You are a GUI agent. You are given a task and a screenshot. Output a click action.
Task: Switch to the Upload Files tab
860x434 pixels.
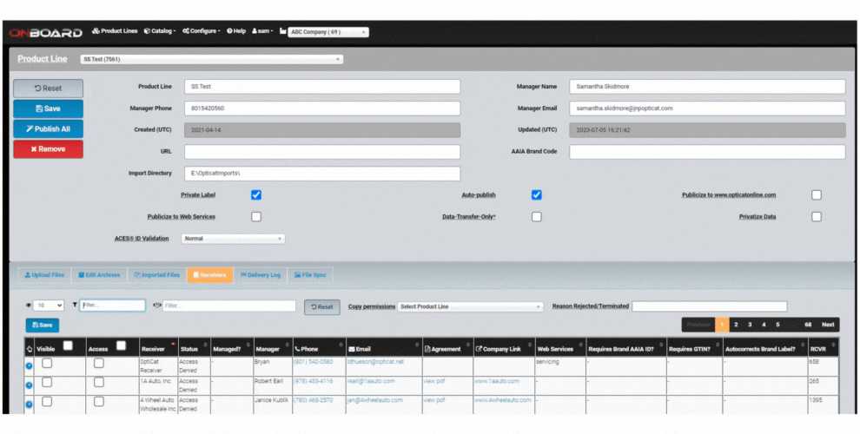[x=44, y=274]
